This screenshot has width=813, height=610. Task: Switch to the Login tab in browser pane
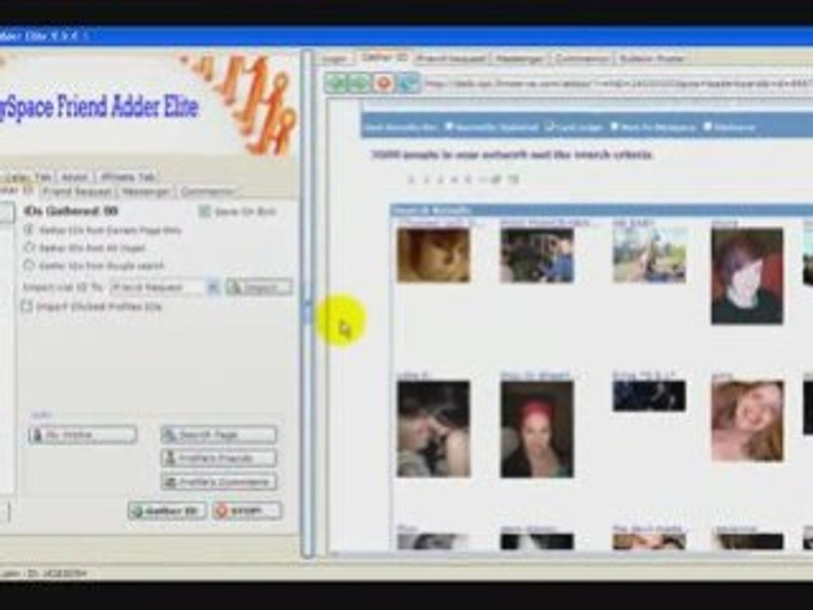[335, 59]
